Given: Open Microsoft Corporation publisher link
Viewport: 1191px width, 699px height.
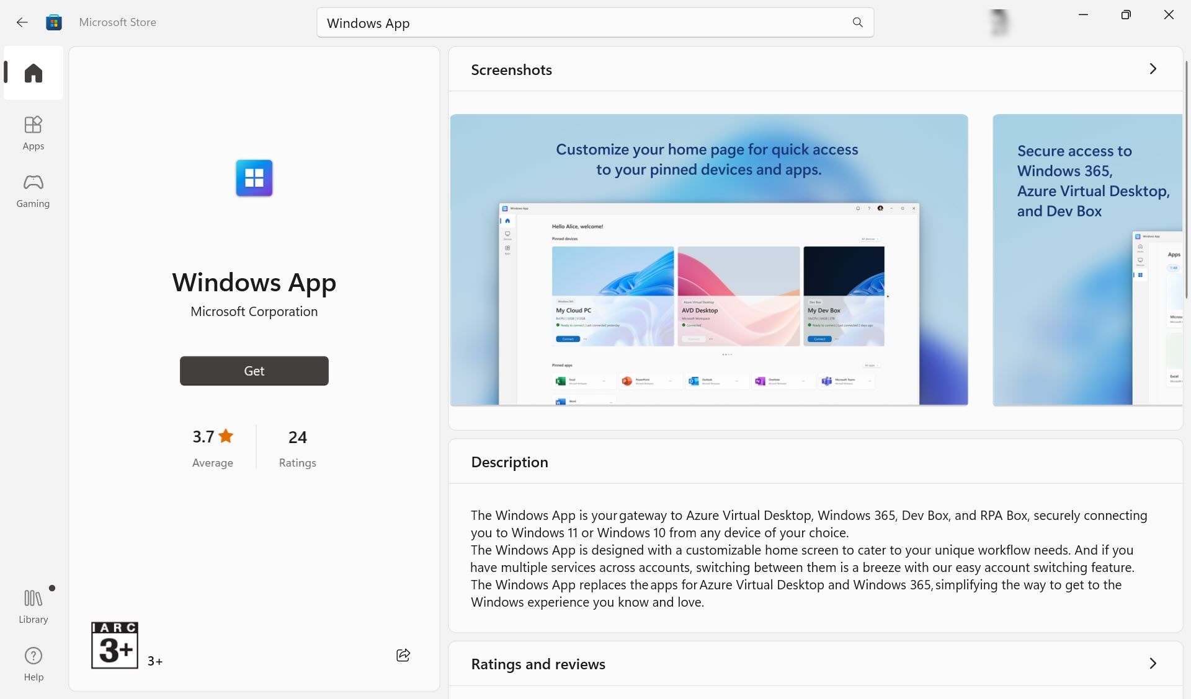Looking at the screenshot, I should click(x=254, y=312).
